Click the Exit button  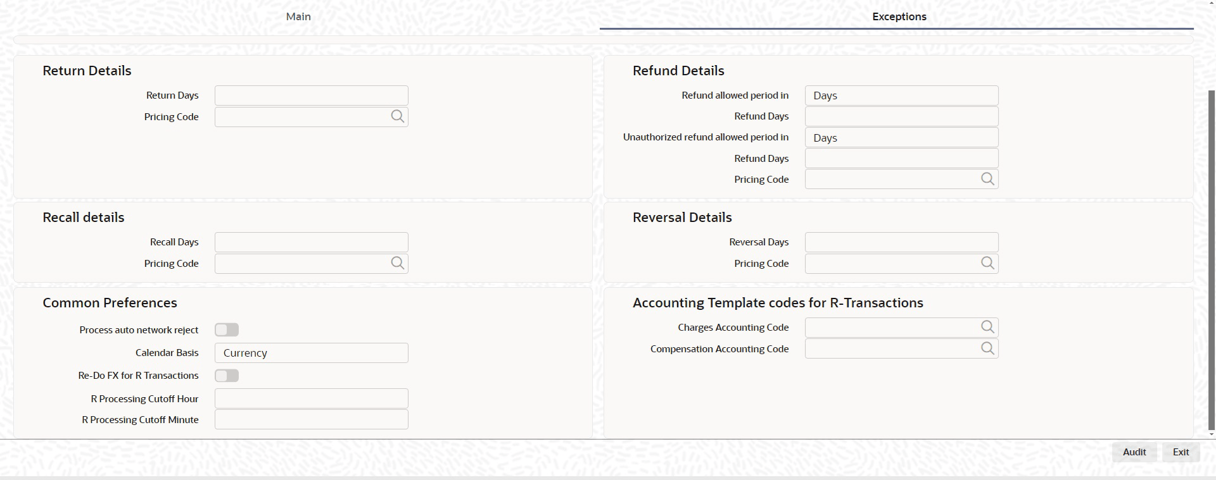point(1181,452)
